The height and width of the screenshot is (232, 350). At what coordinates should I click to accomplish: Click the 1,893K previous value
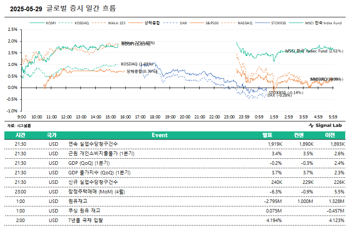coord(338,144)
